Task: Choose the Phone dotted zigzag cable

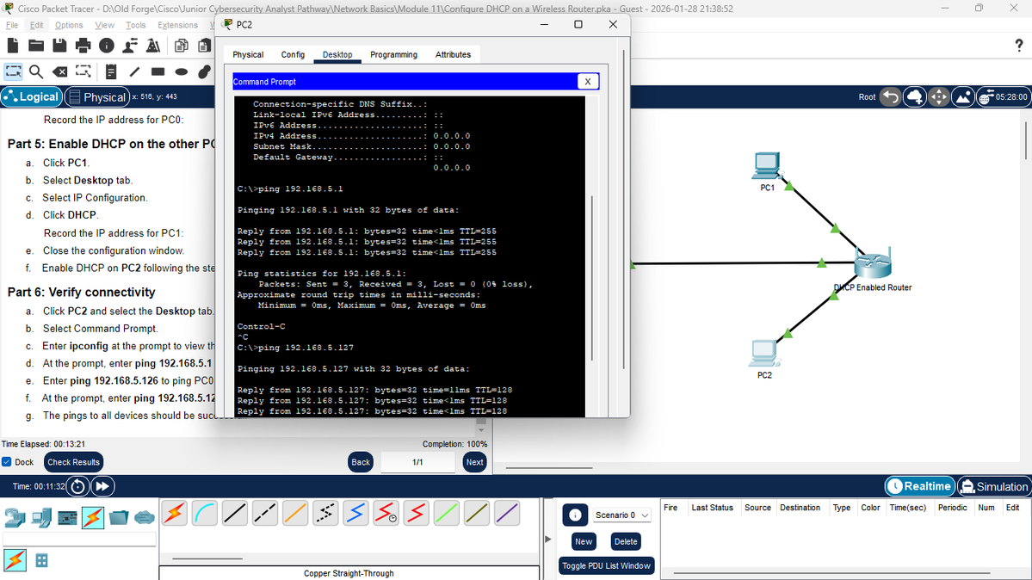Action: click(x=325, y=514)
